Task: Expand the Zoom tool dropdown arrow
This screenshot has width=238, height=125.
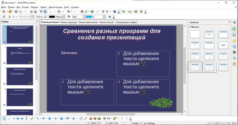Action: tap(110, 12)
